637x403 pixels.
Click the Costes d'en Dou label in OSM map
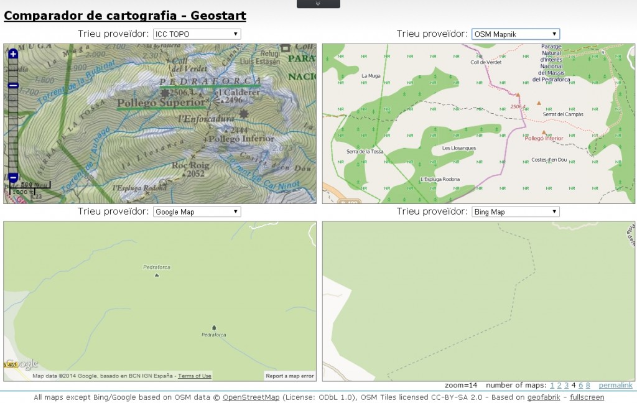(549, 160)
